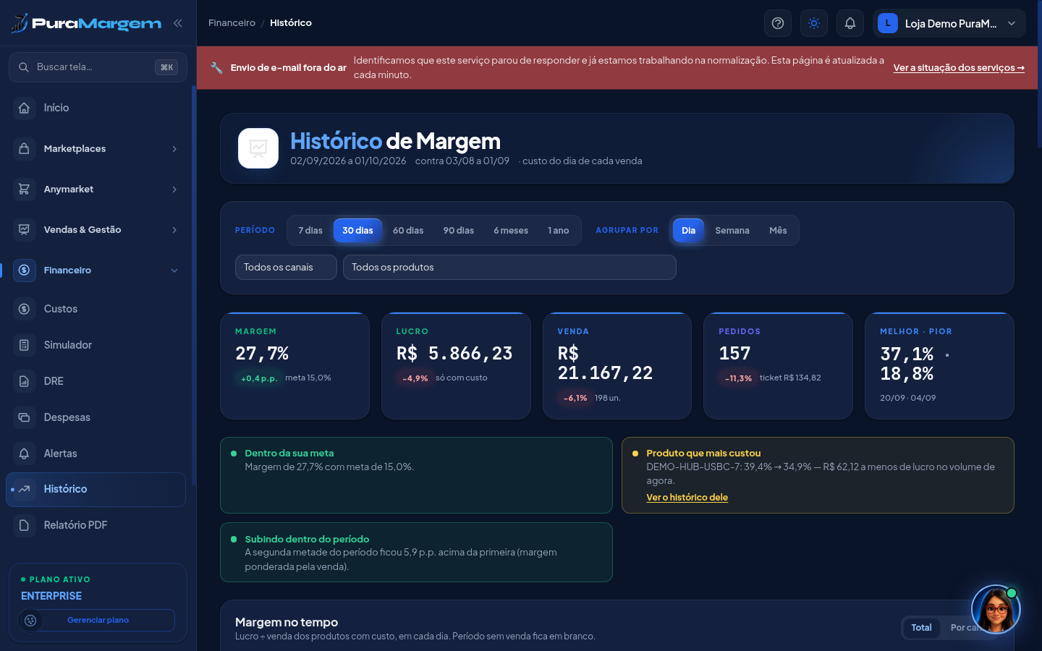
Task: Open the Custos coin icon
Action: pyautogui.click(x=24, y=309)
